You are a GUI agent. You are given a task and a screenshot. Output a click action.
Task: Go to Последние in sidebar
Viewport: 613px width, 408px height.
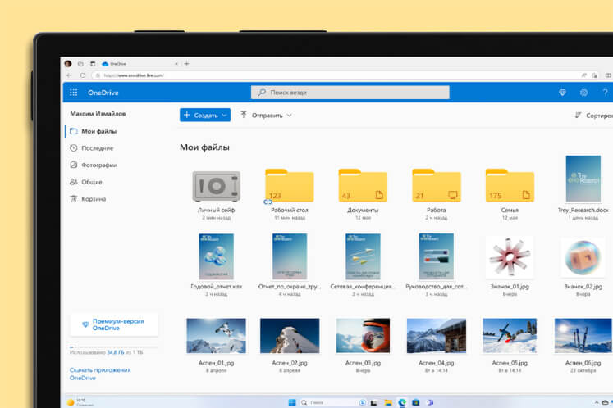97,148
